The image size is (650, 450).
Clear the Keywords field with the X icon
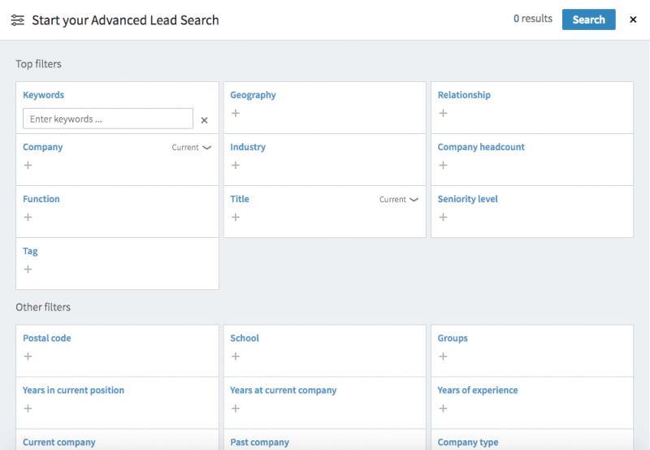point(204,120)
